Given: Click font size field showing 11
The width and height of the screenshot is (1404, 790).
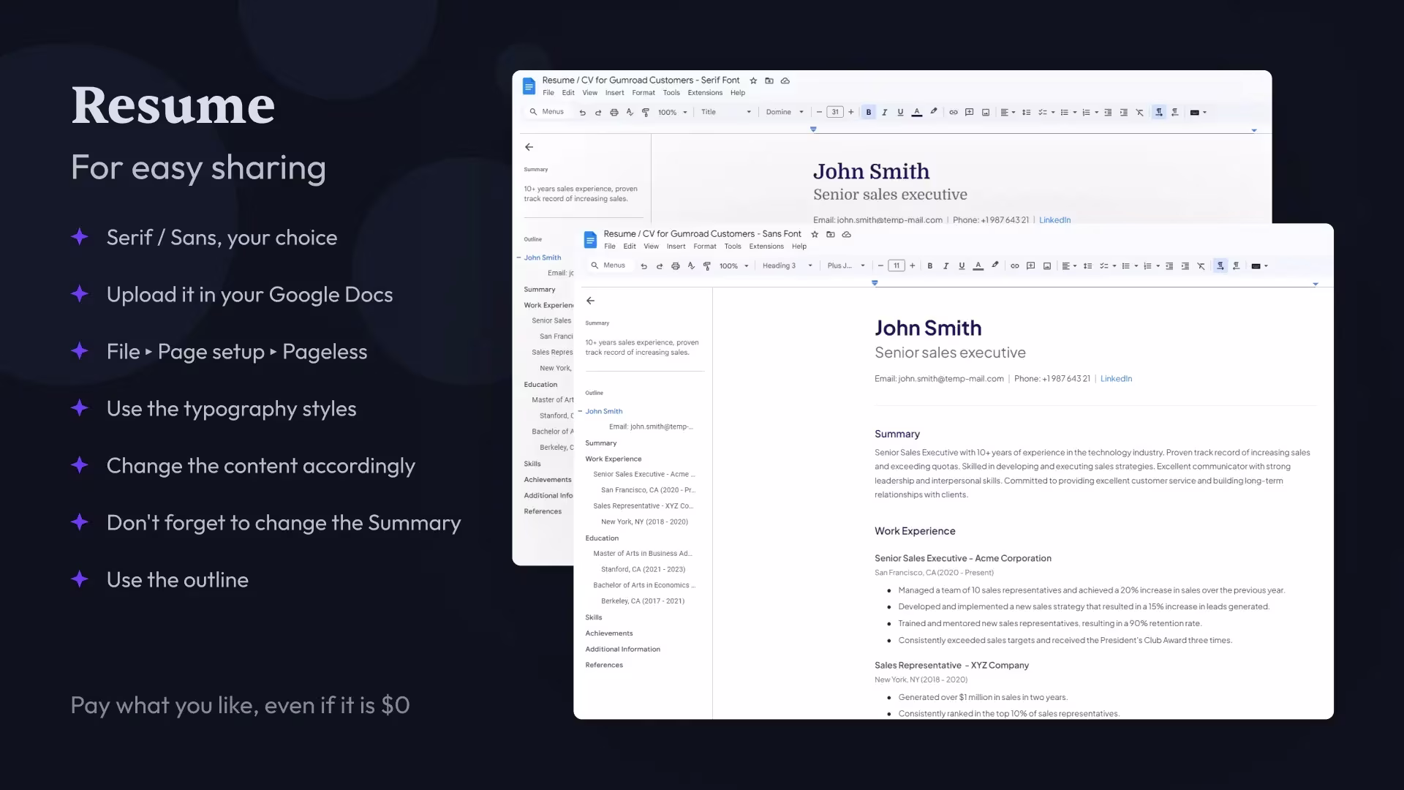Looking at the screenshot, I should [x=897, y=266].
